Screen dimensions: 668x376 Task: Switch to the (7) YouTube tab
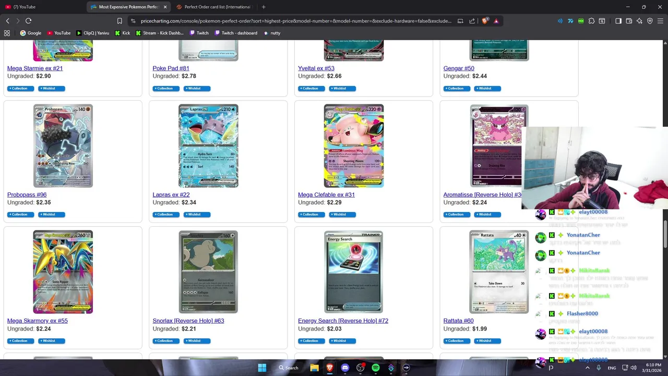coord(43,7)
